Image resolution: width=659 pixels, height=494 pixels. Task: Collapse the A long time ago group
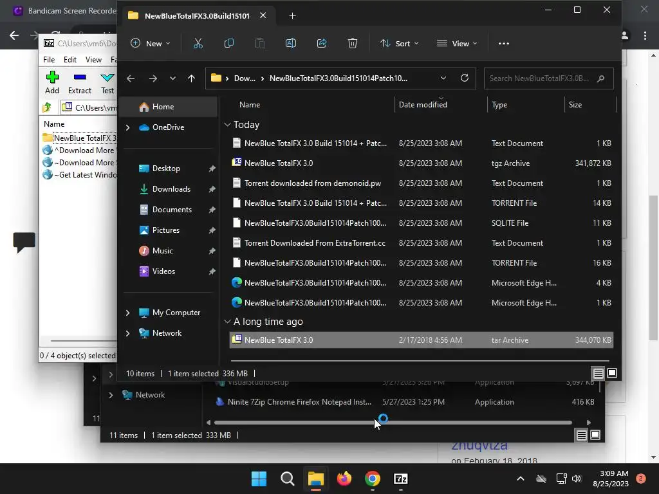[227, 322]
